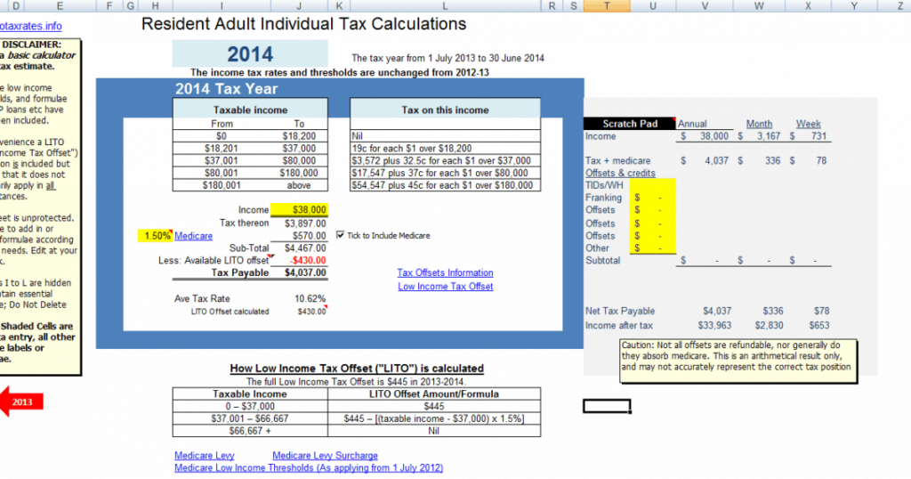Select the '$37,001 – $66,667' LITO row

point(356,418)
